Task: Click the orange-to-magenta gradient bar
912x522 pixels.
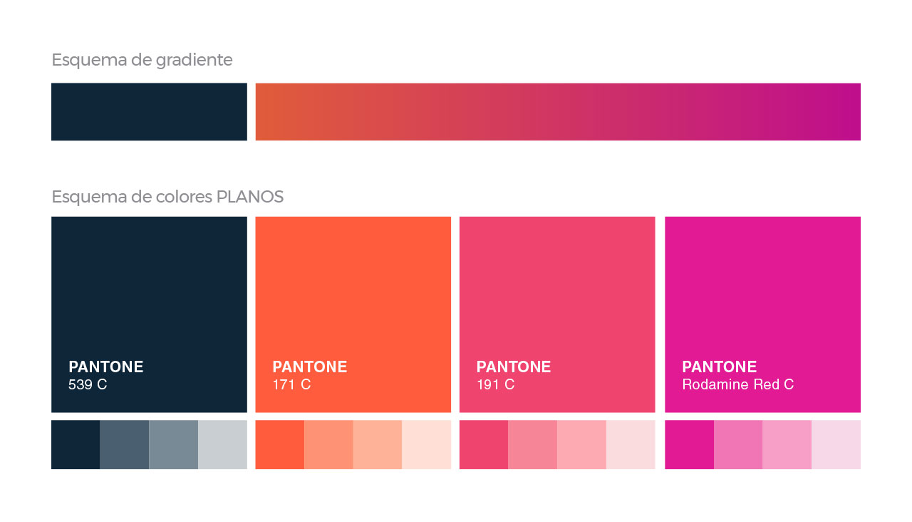Action: tap(558, 112)
